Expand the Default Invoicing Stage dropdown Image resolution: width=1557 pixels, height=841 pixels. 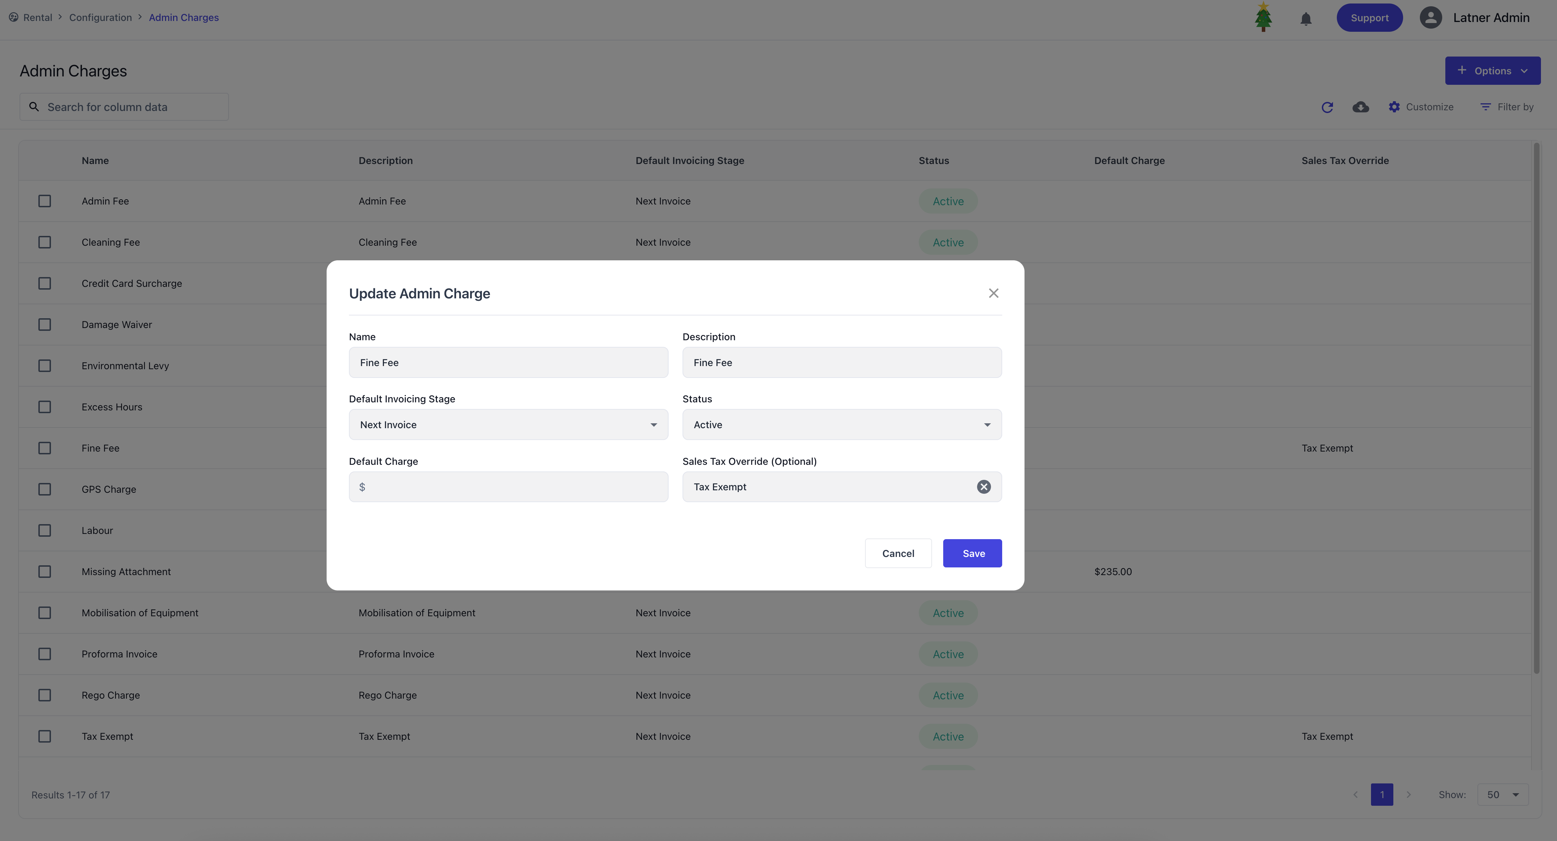(508, 424)
